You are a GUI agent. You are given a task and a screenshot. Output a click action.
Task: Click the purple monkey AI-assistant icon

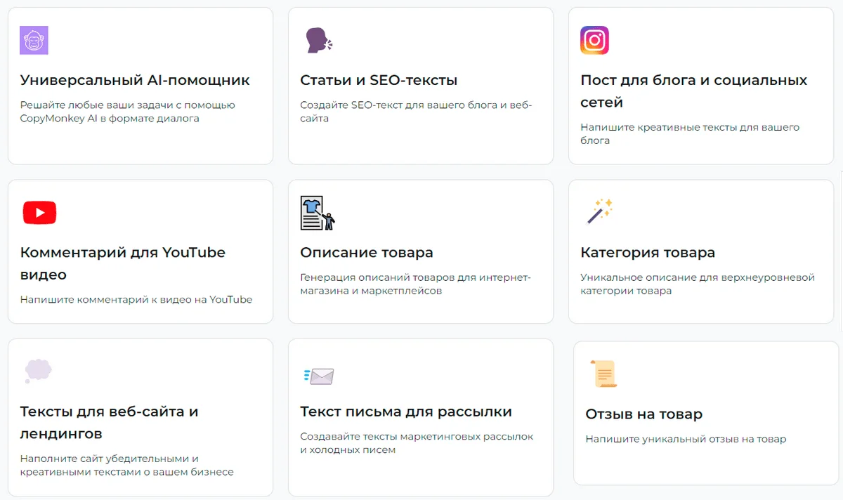point(34,40)
